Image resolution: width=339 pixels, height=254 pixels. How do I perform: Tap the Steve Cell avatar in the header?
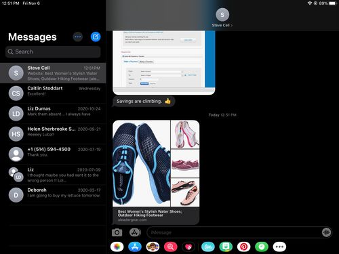(222, 15)
